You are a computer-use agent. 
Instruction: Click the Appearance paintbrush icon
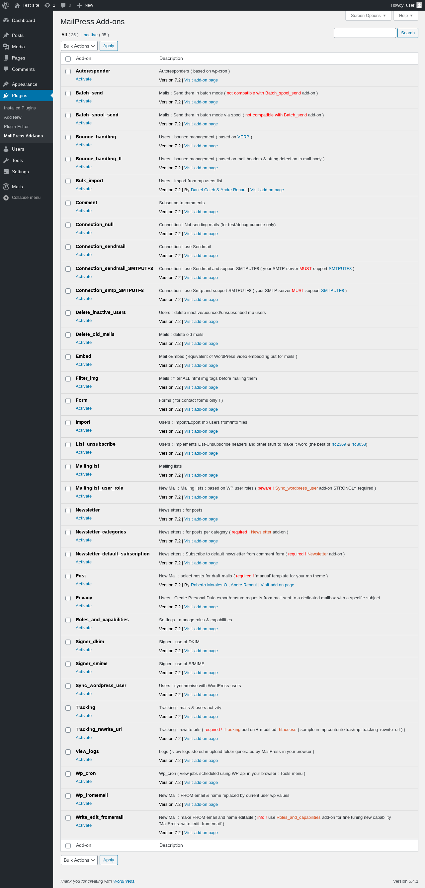[6, 84]
